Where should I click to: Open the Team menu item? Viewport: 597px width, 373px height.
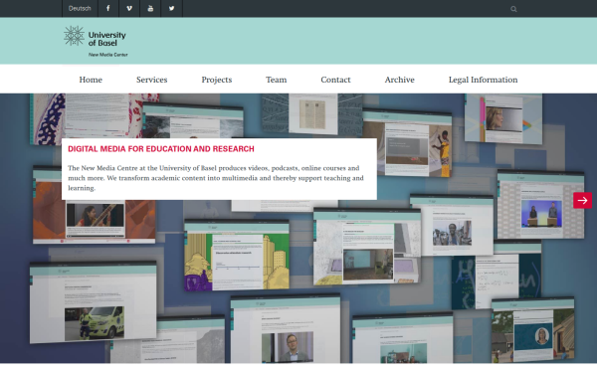coord(276,80)
